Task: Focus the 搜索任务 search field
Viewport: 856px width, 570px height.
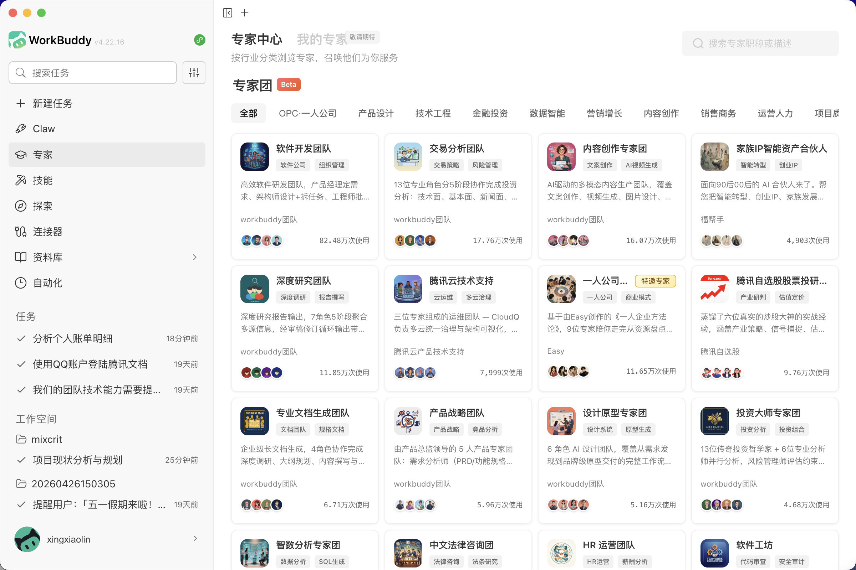Action: [93, 73]
